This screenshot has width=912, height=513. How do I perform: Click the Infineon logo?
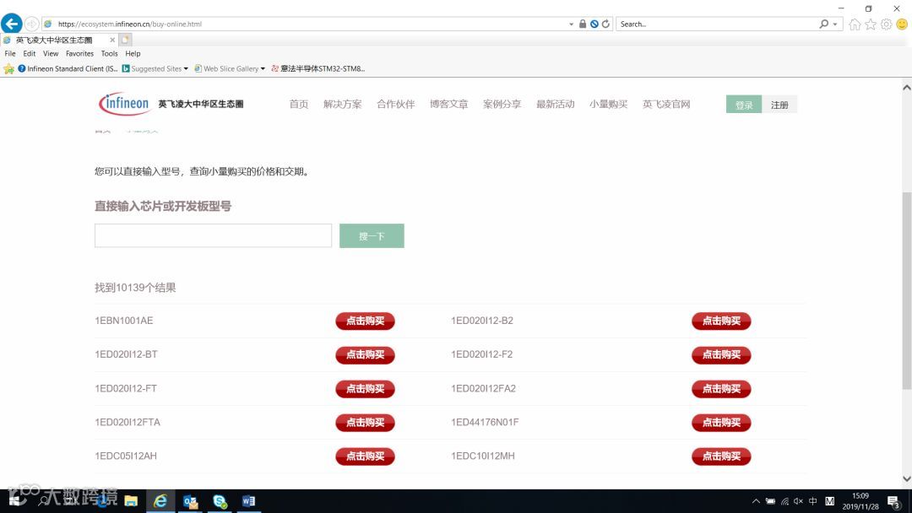(x=124, y=104)
